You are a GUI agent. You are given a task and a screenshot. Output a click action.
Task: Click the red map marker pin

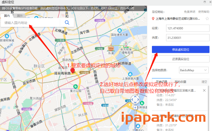[x=73, y=71]
